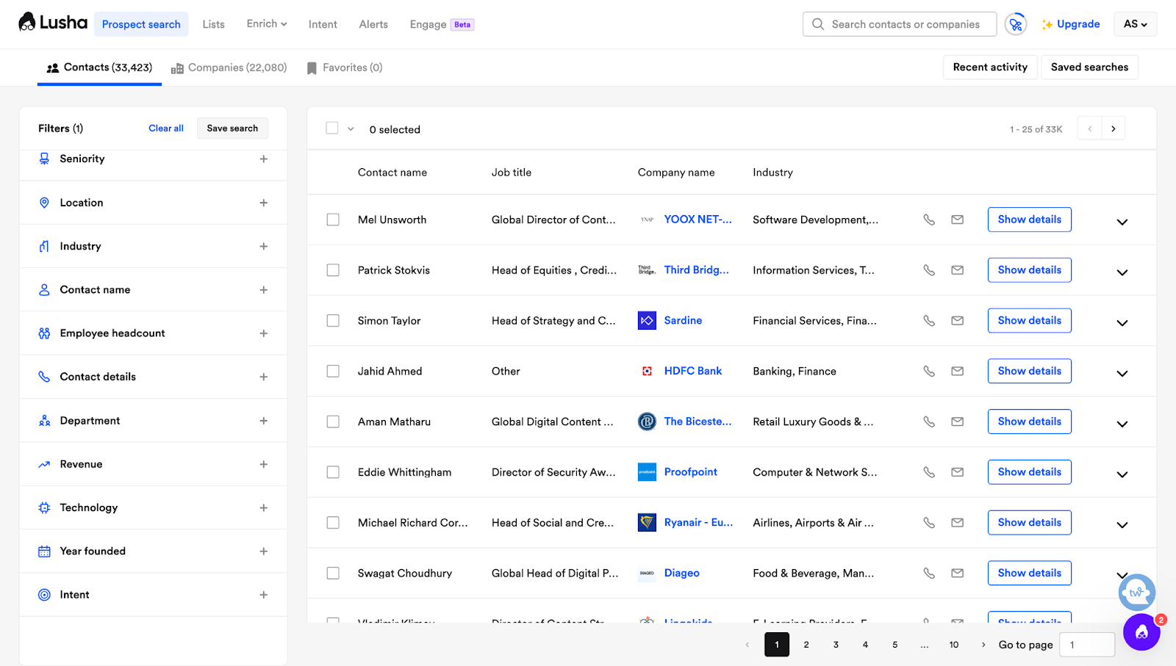The image size is (1176, 666).
Task: Click the Ryanair company logo
Action: click(647, 523)
